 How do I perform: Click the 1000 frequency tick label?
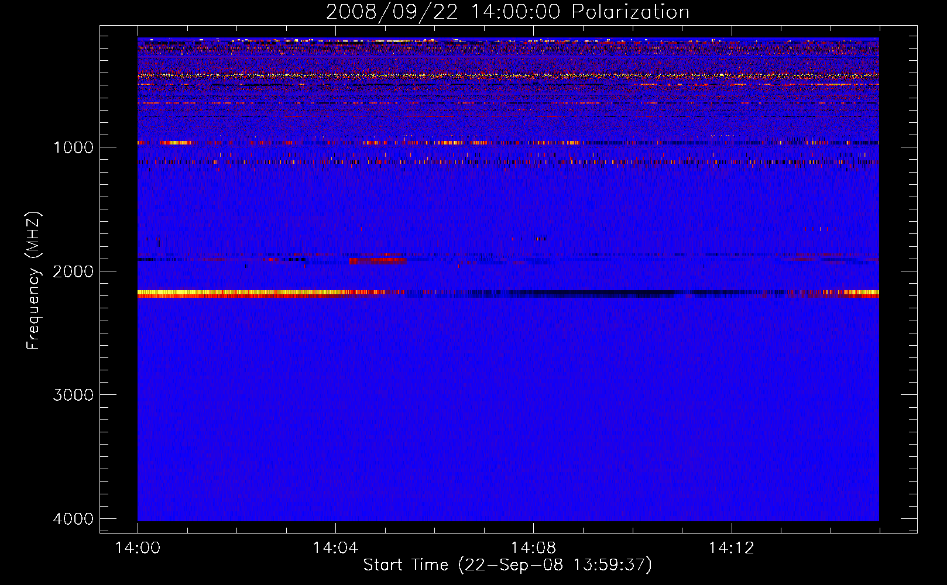coord(73,147)
